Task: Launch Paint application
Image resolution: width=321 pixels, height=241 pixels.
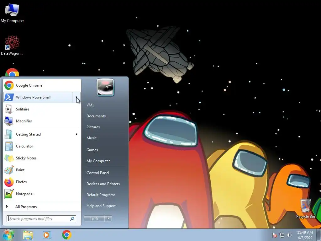Action: [42, 170]
